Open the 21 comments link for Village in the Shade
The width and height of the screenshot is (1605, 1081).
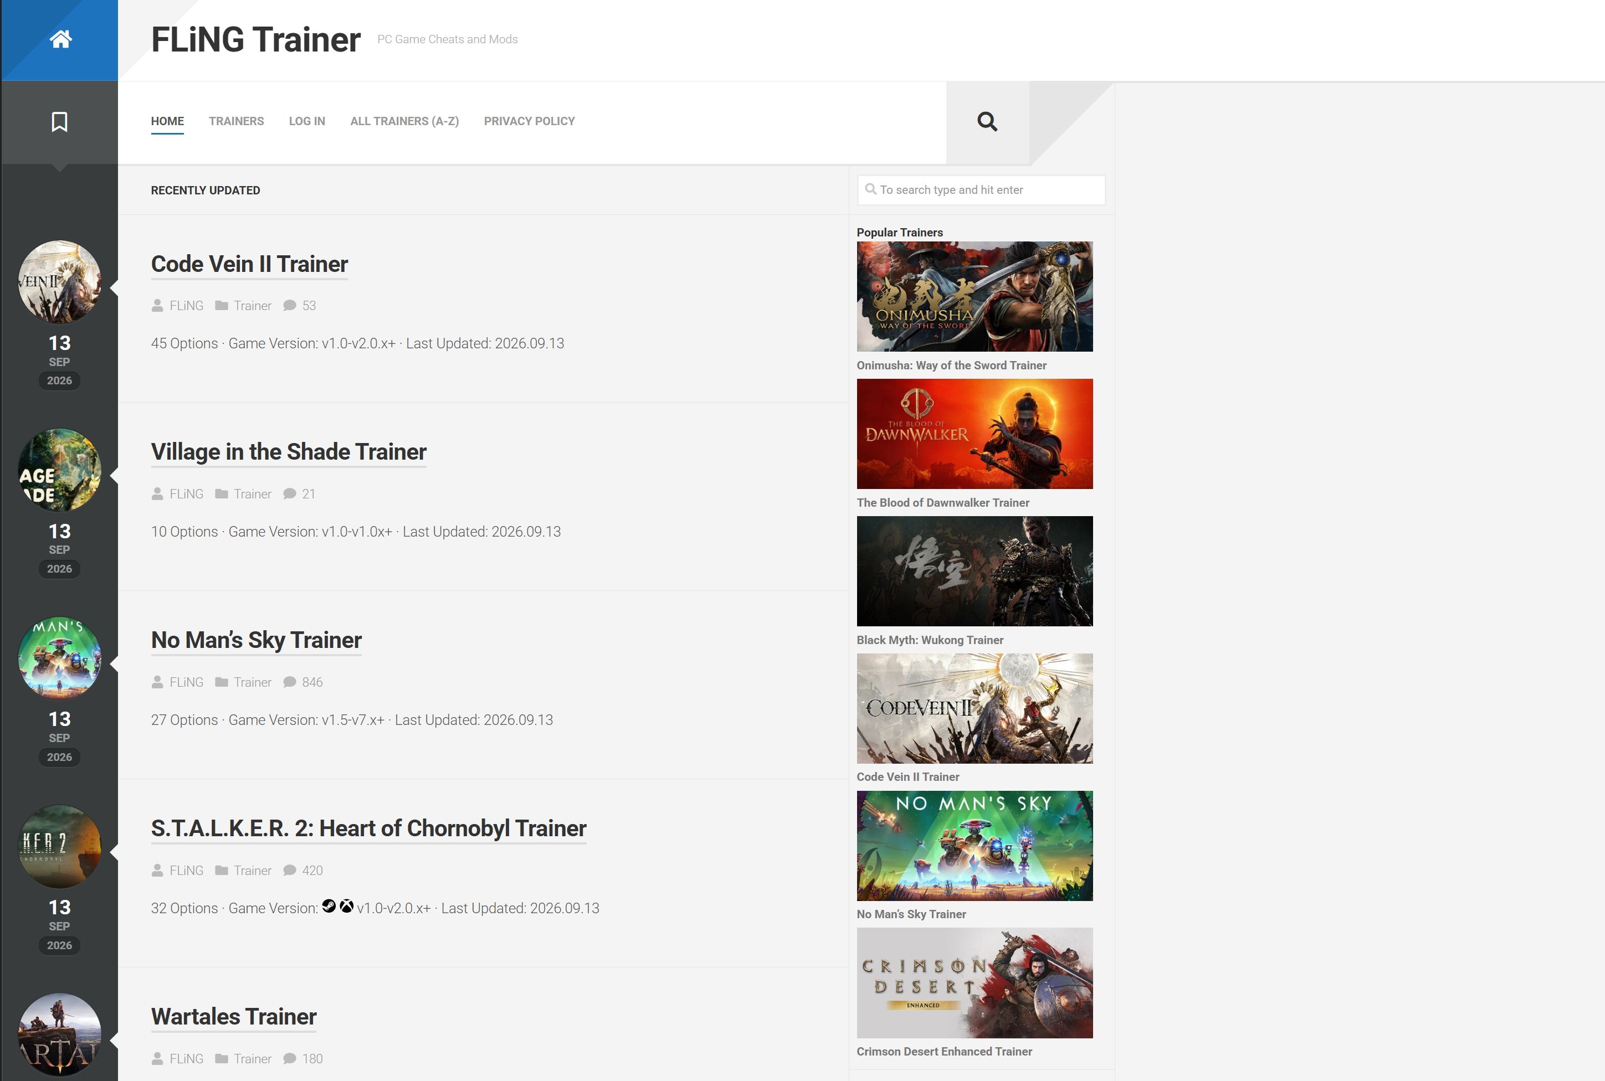pos(308,493)
